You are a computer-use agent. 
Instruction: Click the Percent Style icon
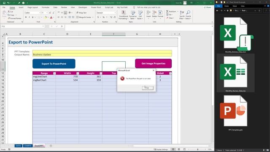[103, 17]
